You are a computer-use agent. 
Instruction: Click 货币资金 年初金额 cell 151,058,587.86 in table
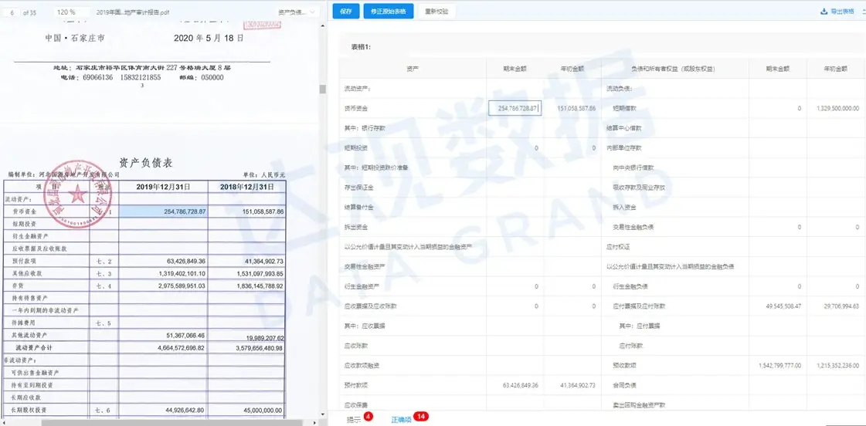pyautogui.click(x=572, y=109)
